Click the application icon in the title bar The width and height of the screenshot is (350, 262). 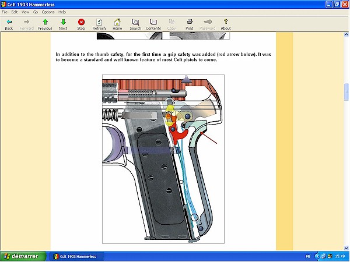(3, 5)
